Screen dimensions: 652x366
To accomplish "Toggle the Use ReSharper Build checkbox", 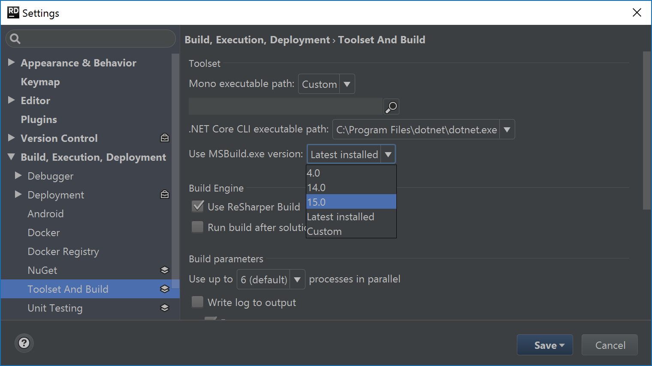I will pyautogui.click(x=198, y=206).
